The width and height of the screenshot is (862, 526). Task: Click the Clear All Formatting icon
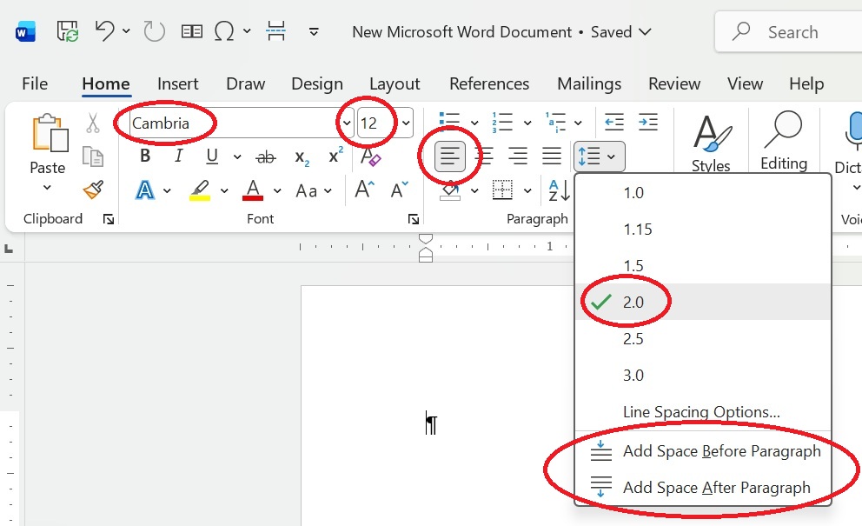click(371, 156)
